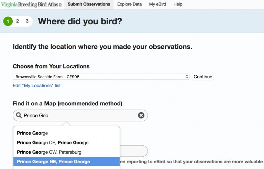Click the magnifying glass search icon
264x169 pixels.
pyautogui.click(x=19, y=116)
